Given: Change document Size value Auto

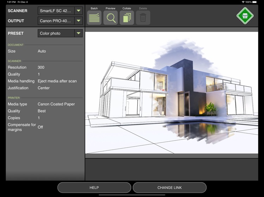Looking at the screenshot, I should click(x=42, y=51).
